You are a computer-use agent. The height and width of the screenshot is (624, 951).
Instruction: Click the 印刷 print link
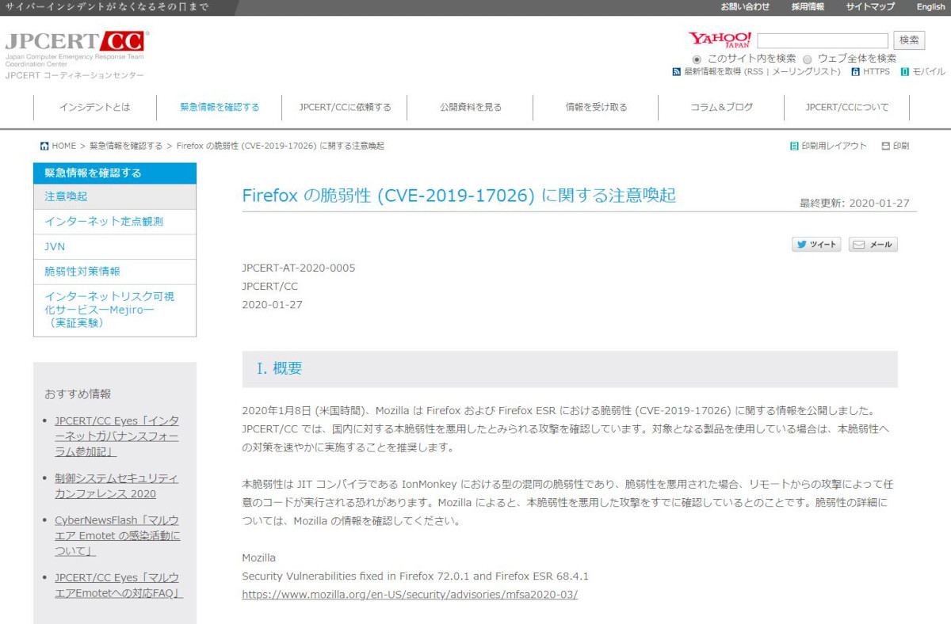[x=901, y=146]
